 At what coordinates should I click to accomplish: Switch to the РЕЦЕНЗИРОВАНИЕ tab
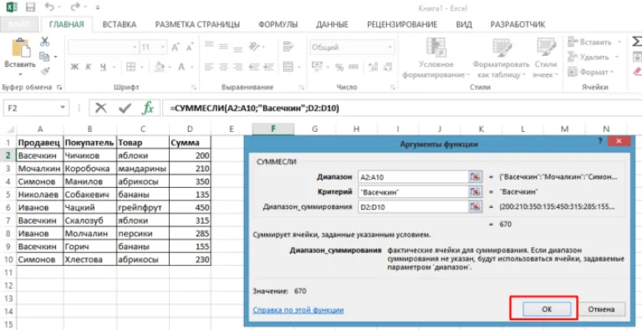tap(402, 24)
